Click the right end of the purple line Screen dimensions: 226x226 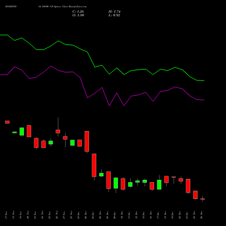(x=204, y=100)
